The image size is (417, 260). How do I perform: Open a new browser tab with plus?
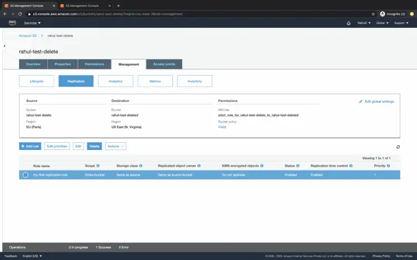118,6
